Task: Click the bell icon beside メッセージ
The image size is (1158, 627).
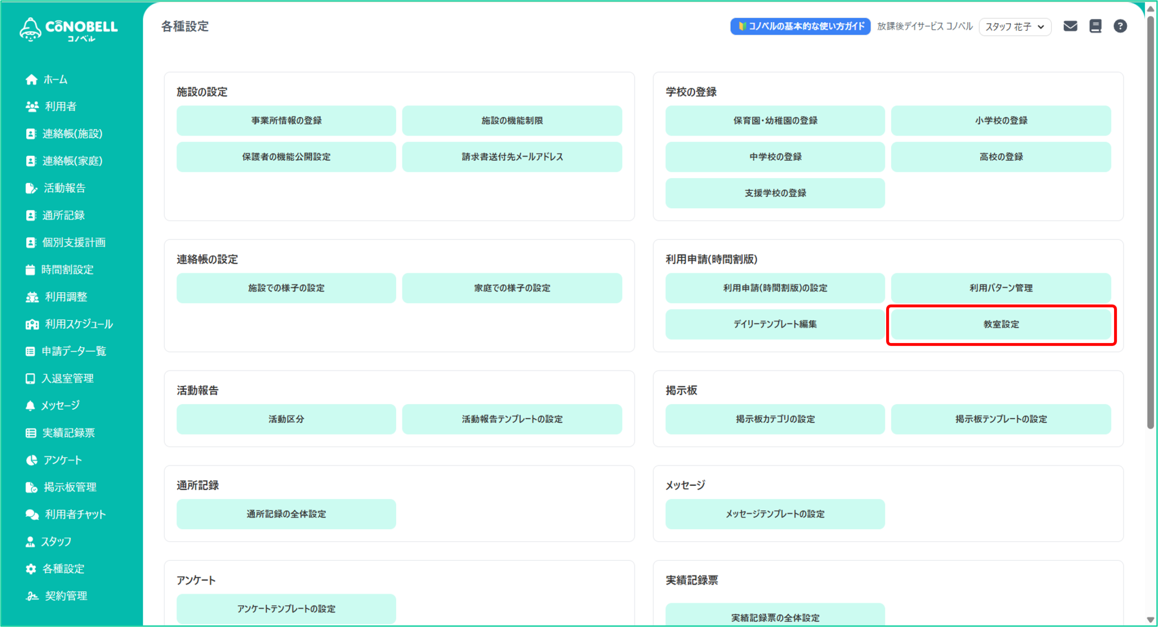Action: coord(30,405)
